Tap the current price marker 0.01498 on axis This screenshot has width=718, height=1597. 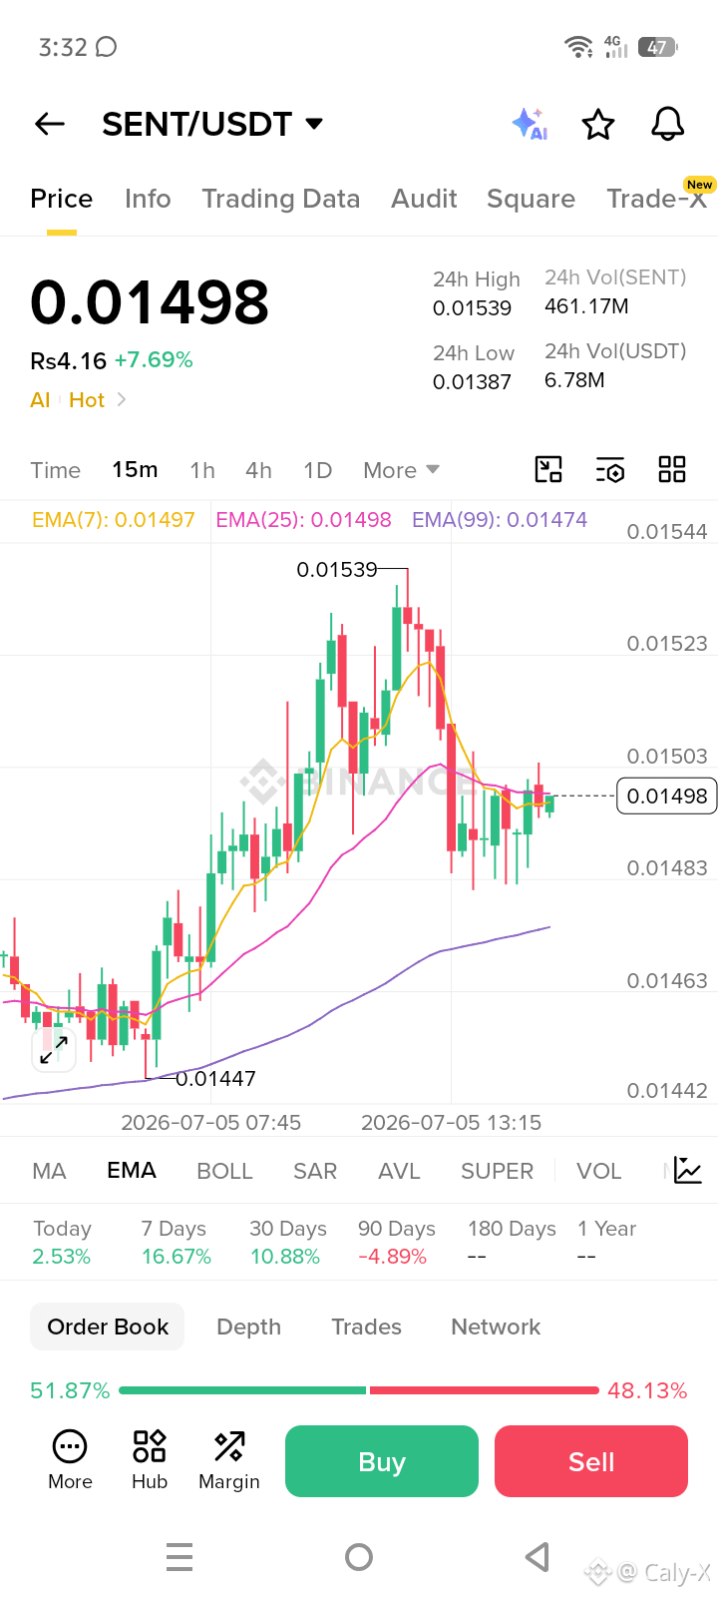tap(667, 796)
